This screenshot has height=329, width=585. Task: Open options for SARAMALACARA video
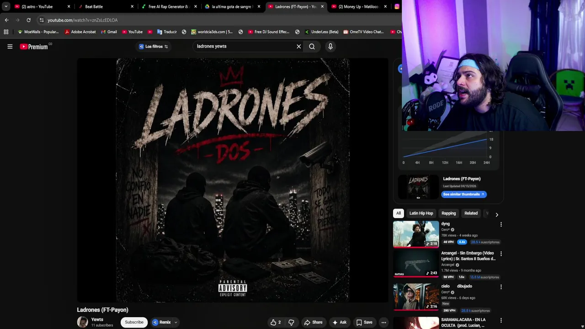point(501,320)
